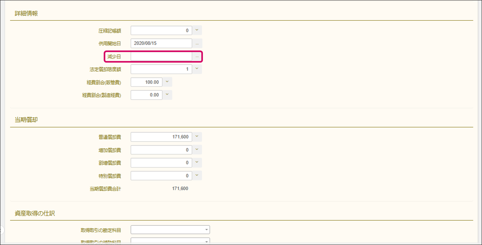Expand the 経費割合(製造経費) chevron button
The height and width of the screenshot is (245, 482).
coord(167,95)
